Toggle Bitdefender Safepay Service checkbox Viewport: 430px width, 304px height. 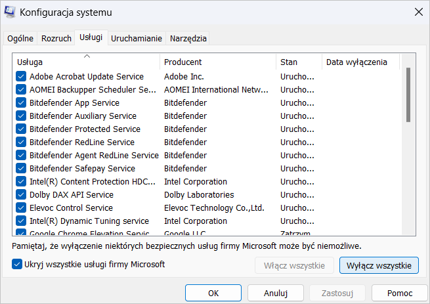[21, 169]
